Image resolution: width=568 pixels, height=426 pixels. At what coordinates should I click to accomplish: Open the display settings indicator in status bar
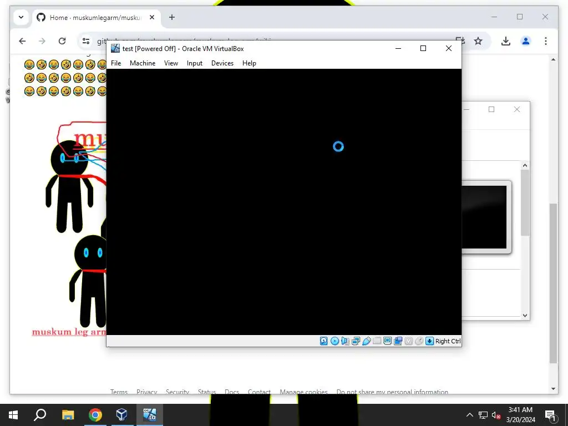pyautogui.click(x=387, y=341)
